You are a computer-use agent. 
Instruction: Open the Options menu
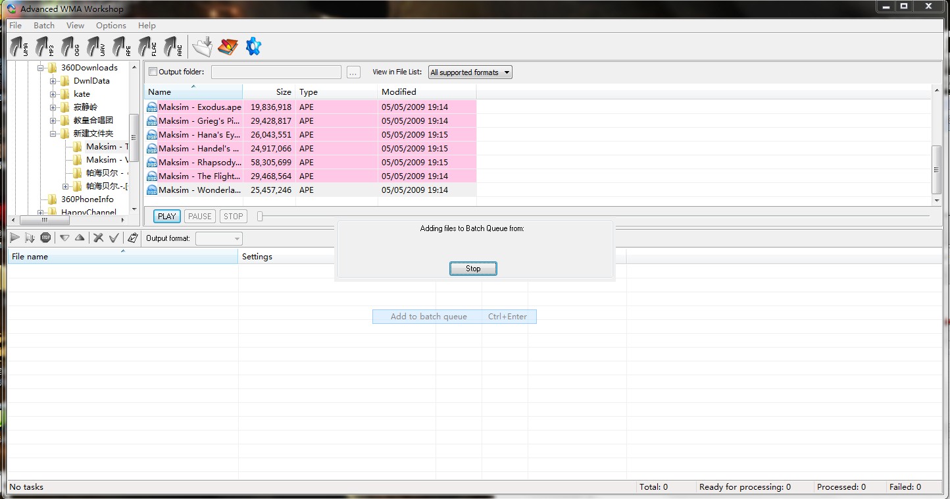coord(111,26)
